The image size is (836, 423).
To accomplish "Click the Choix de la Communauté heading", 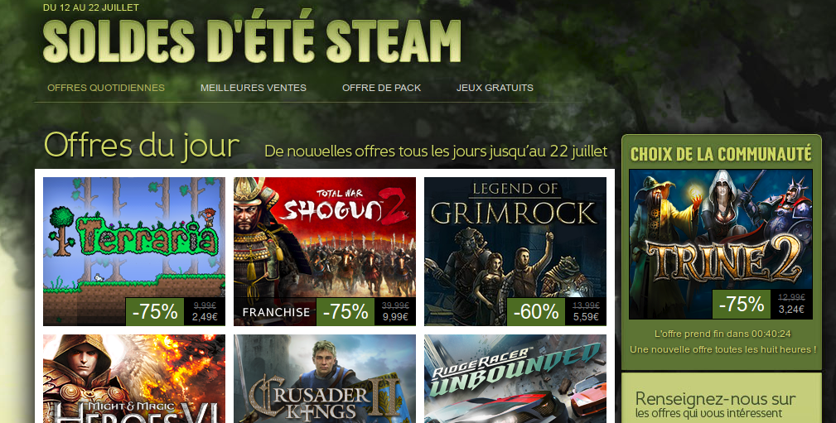I will (721, 155).
